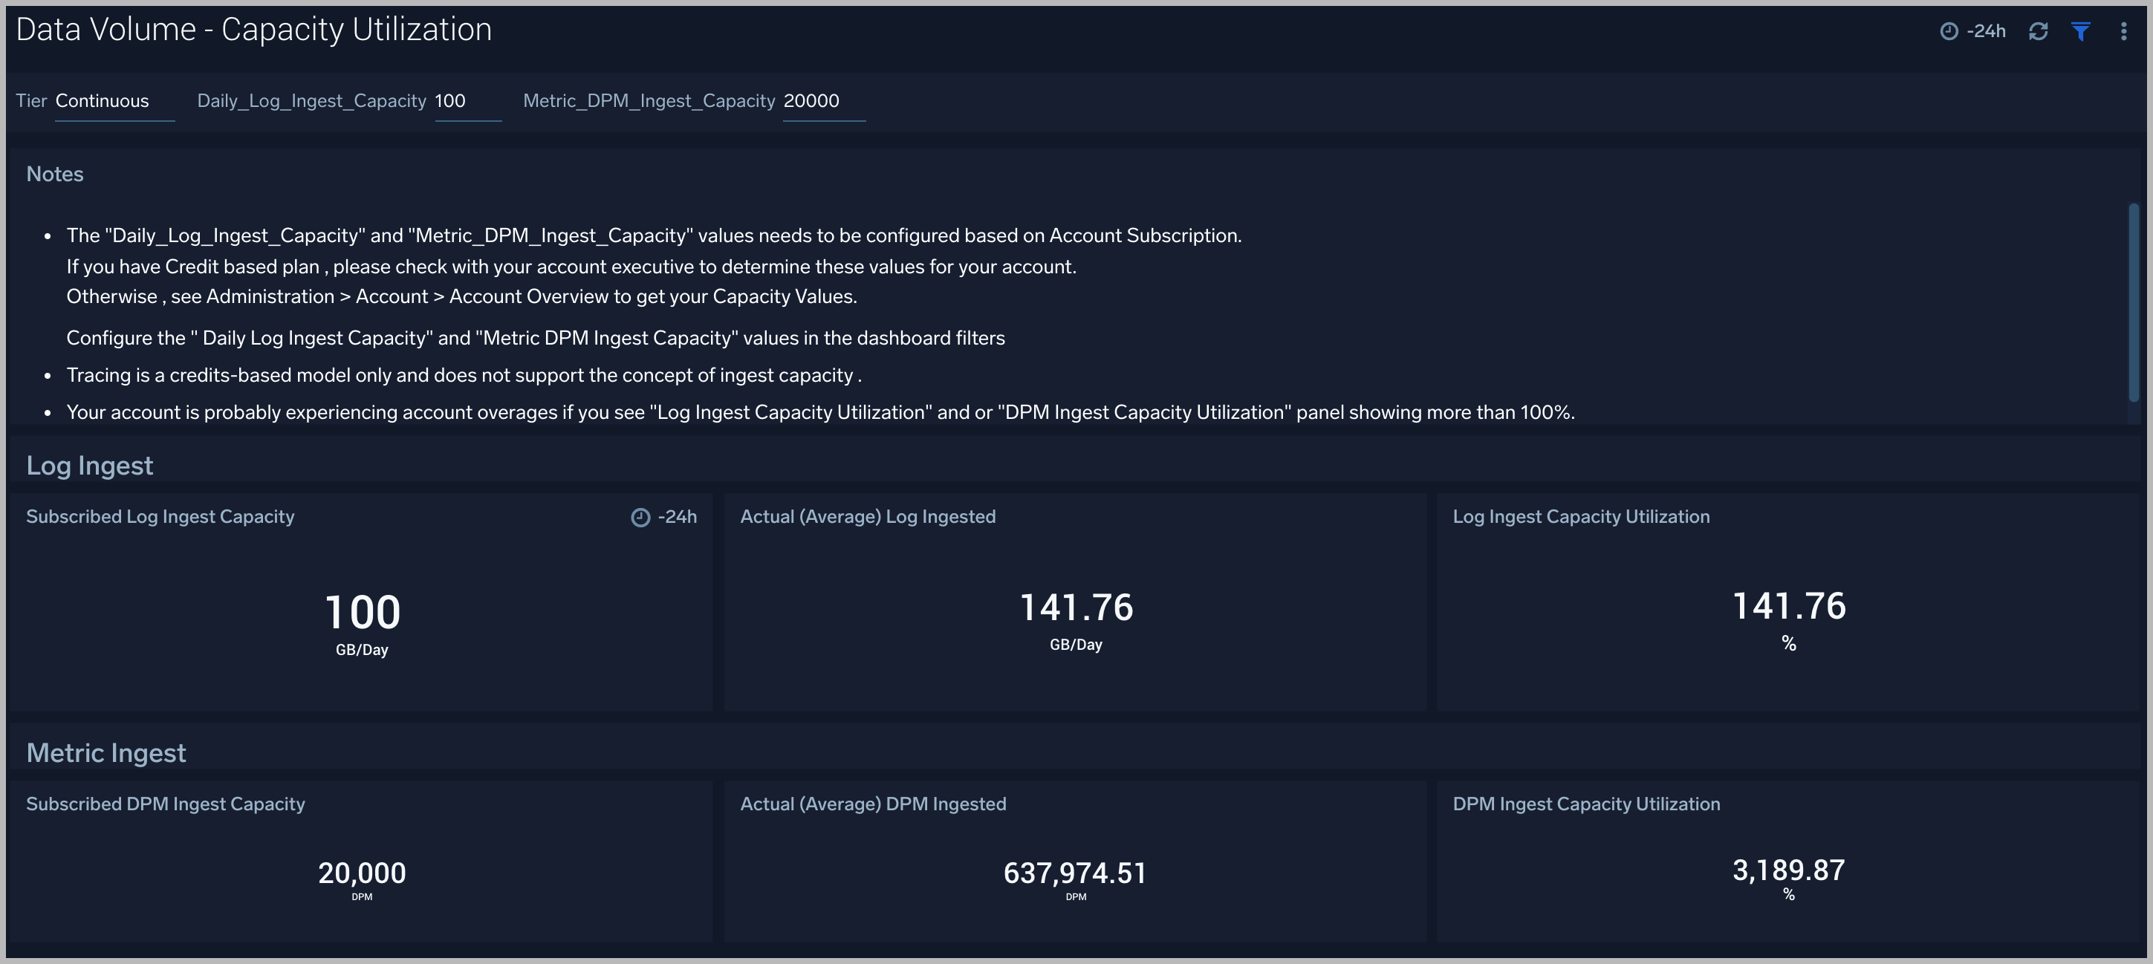Refresh the dashboard data
The height and width of the screenshot is (964, 2153).
2039,31
